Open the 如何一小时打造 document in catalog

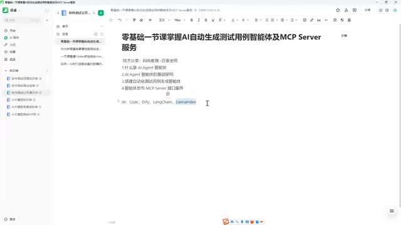(x=82, y=64)
